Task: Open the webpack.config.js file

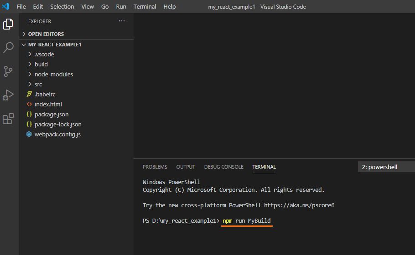Action: [57, 134]
